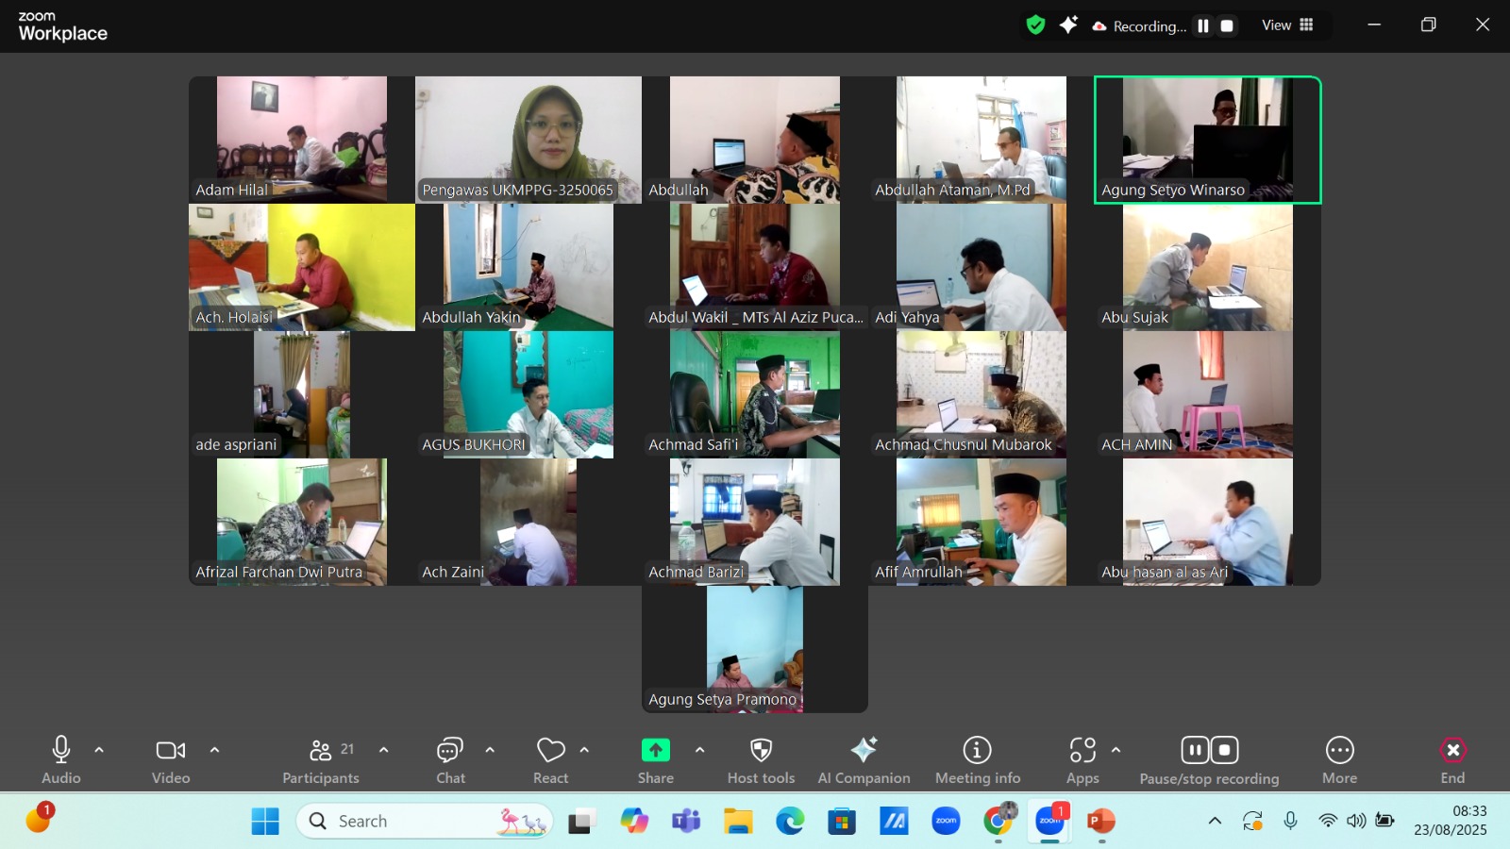Open the More options menu
Screen dimensions: 1510x849
[1339, 751]
